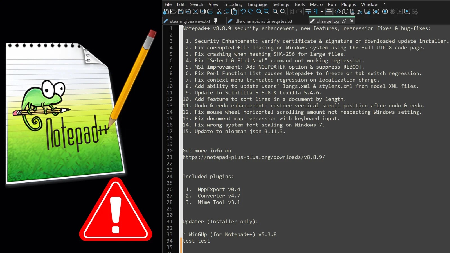Open the show-symbol dropdown arrow

coord(322,12)
